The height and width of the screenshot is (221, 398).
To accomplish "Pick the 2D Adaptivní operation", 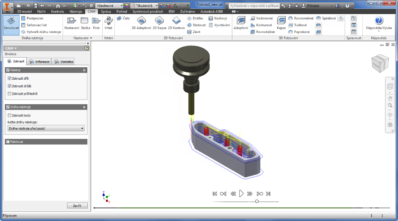I will tap(141, 23).
